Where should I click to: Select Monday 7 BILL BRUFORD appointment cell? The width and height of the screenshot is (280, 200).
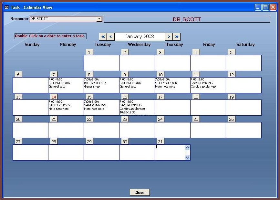click(x=66, y=85)
